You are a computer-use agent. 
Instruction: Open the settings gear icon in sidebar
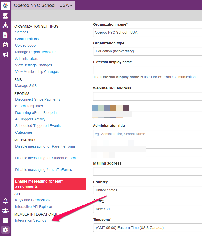pyautogui.click(x=5, y=230)
